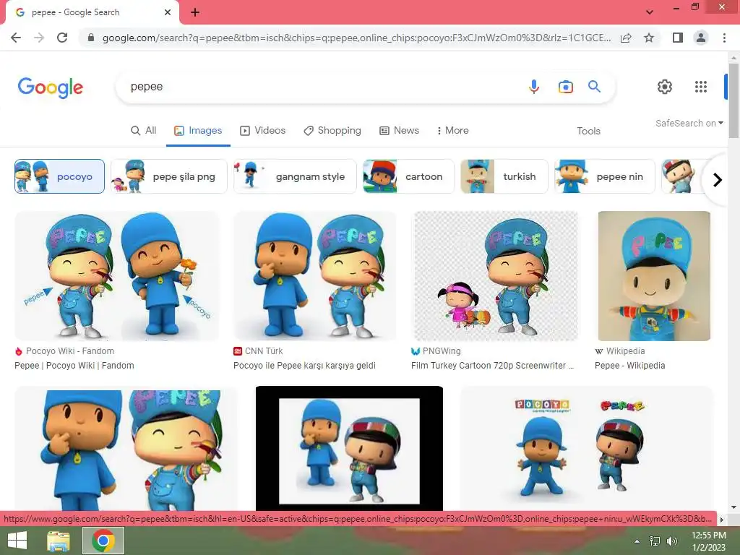This screenshot has height=555, width=740.
Task: Open 'Film Turkey Cartoon 720p Screenwriter' link
Action: [x=492, y=365]
